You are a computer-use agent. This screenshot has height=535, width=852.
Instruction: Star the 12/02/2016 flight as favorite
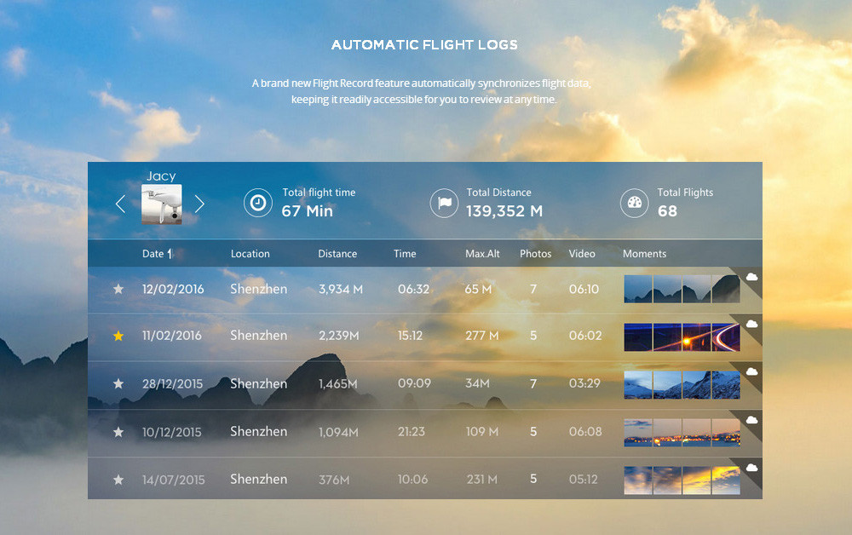(118, 289)
